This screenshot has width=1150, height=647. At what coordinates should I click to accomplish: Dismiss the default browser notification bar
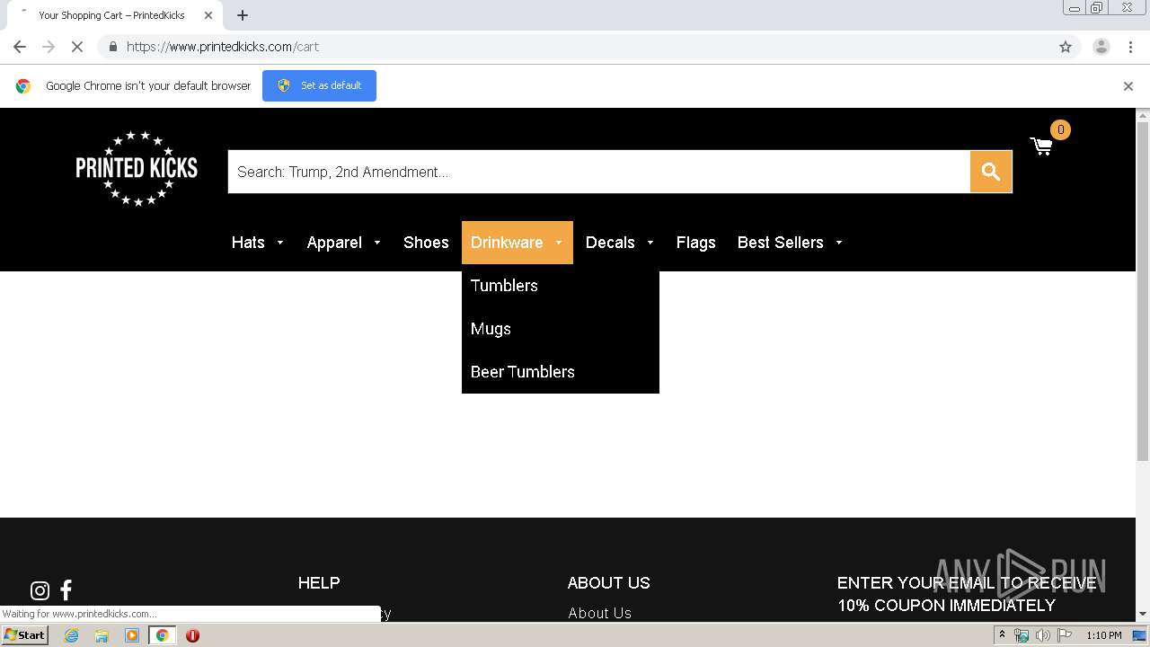pos(1128,86)
